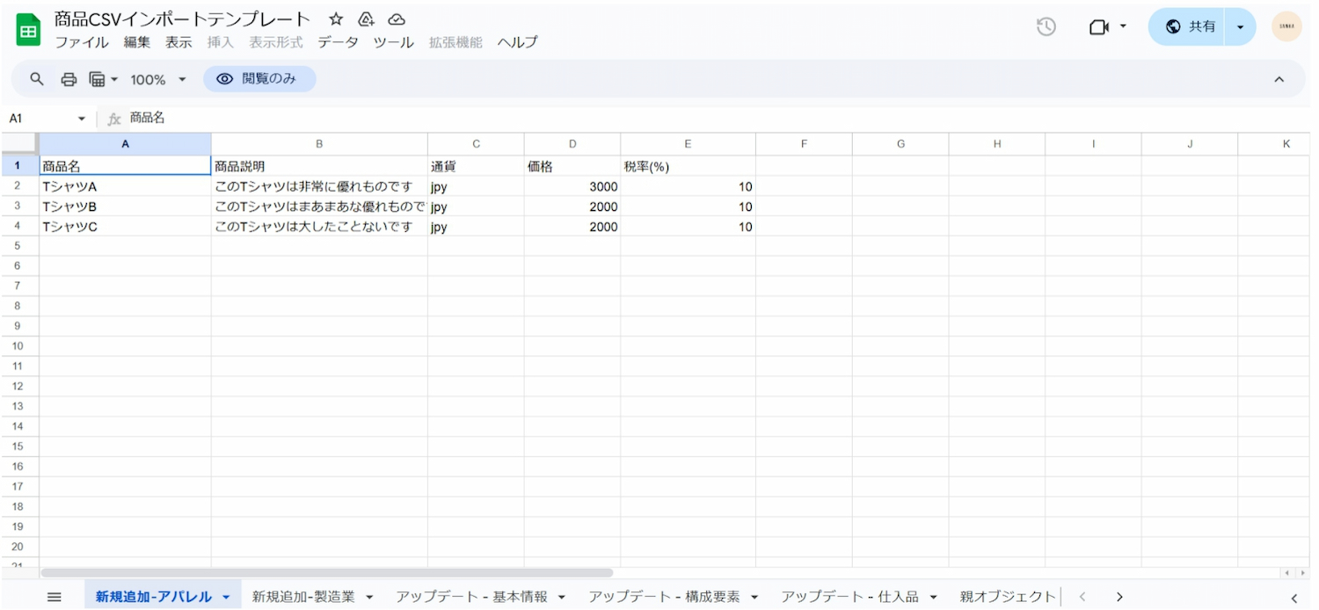Print the sheet using the printer icon
The image size is (1319, 610).
(x=69, y=79)
